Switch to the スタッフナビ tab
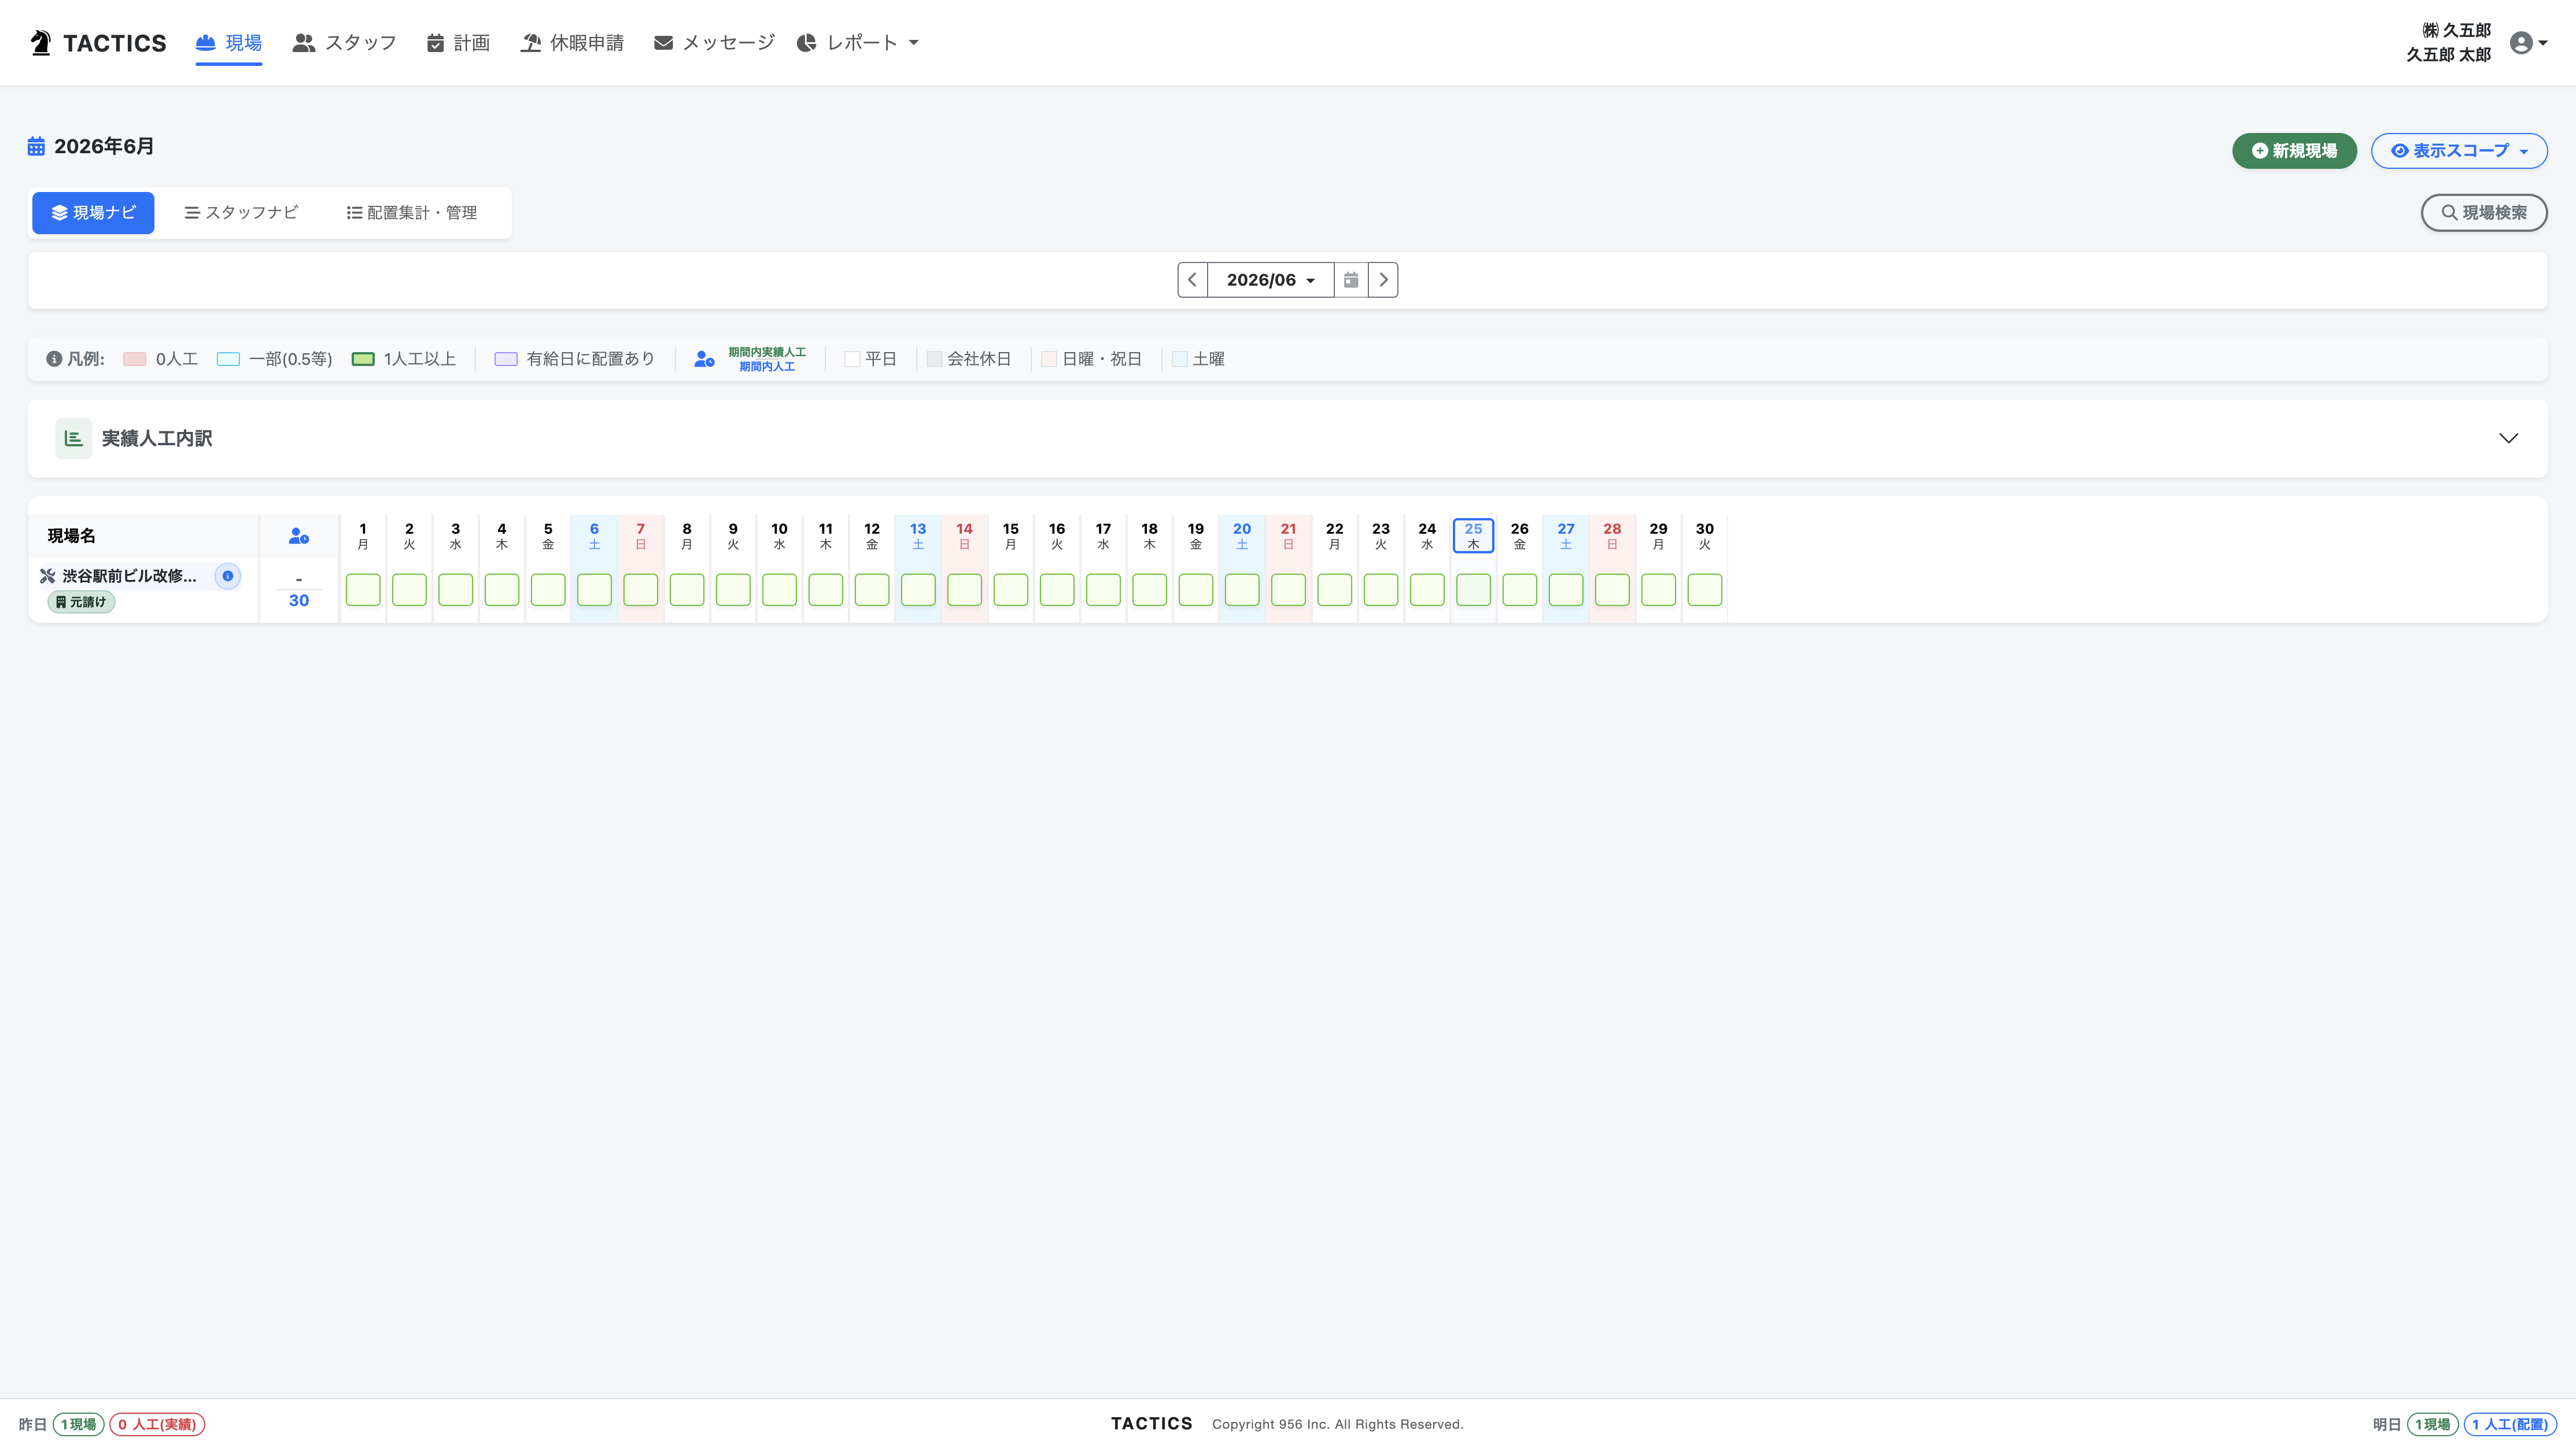The width and height of the screenshot is (2576, 1449). point(241,213)
